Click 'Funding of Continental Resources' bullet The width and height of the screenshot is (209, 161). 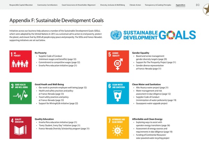(153, 136)
